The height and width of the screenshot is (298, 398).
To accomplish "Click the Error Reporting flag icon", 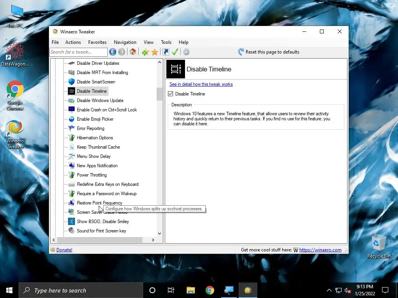I will click(x=72, y=128).
